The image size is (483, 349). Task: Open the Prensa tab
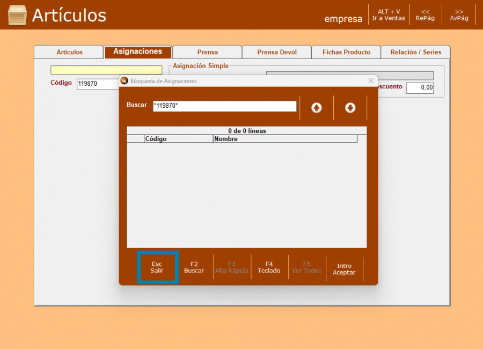click(207, 52)
